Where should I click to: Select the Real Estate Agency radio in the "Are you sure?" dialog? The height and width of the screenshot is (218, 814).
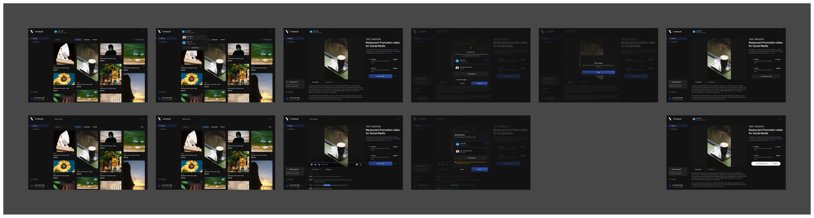[485, 67]
